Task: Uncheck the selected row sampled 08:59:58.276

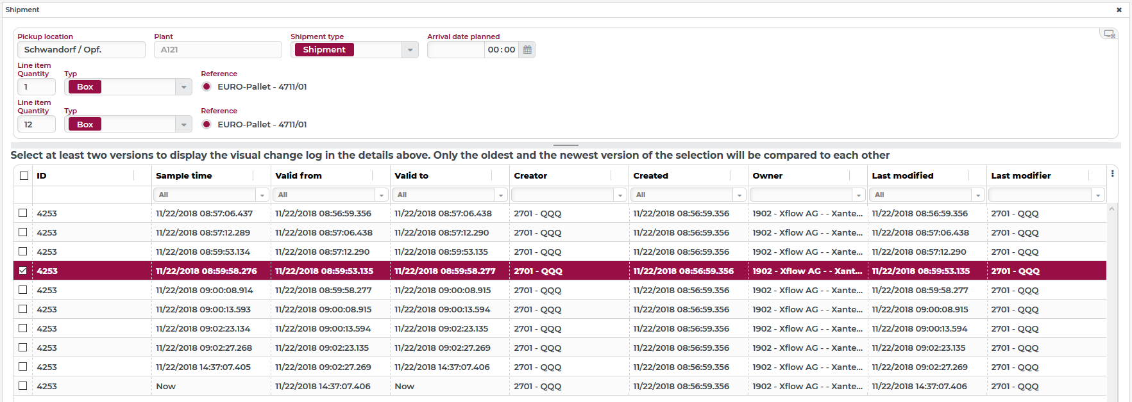Action: (23, 271)
